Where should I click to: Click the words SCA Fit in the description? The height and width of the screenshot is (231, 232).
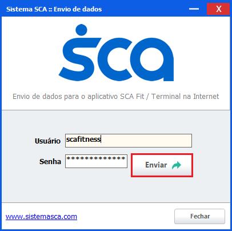click(x=132, y=97)
